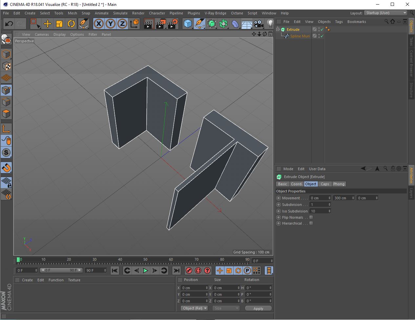Enable the Hierarchical checkbox
This screenshot has width=415, height=320.
pos(311,223)
